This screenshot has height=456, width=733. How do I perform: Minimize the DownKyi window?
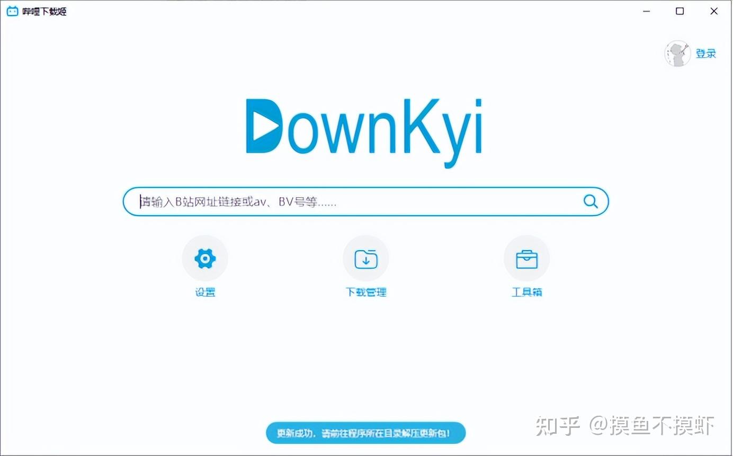click(x=646, y=11)
